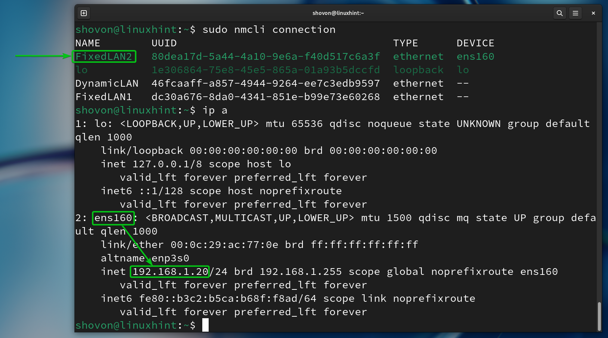The image size is (608, 338).
Task: Click the enp3s0 altname text
Action: (170, 258)
